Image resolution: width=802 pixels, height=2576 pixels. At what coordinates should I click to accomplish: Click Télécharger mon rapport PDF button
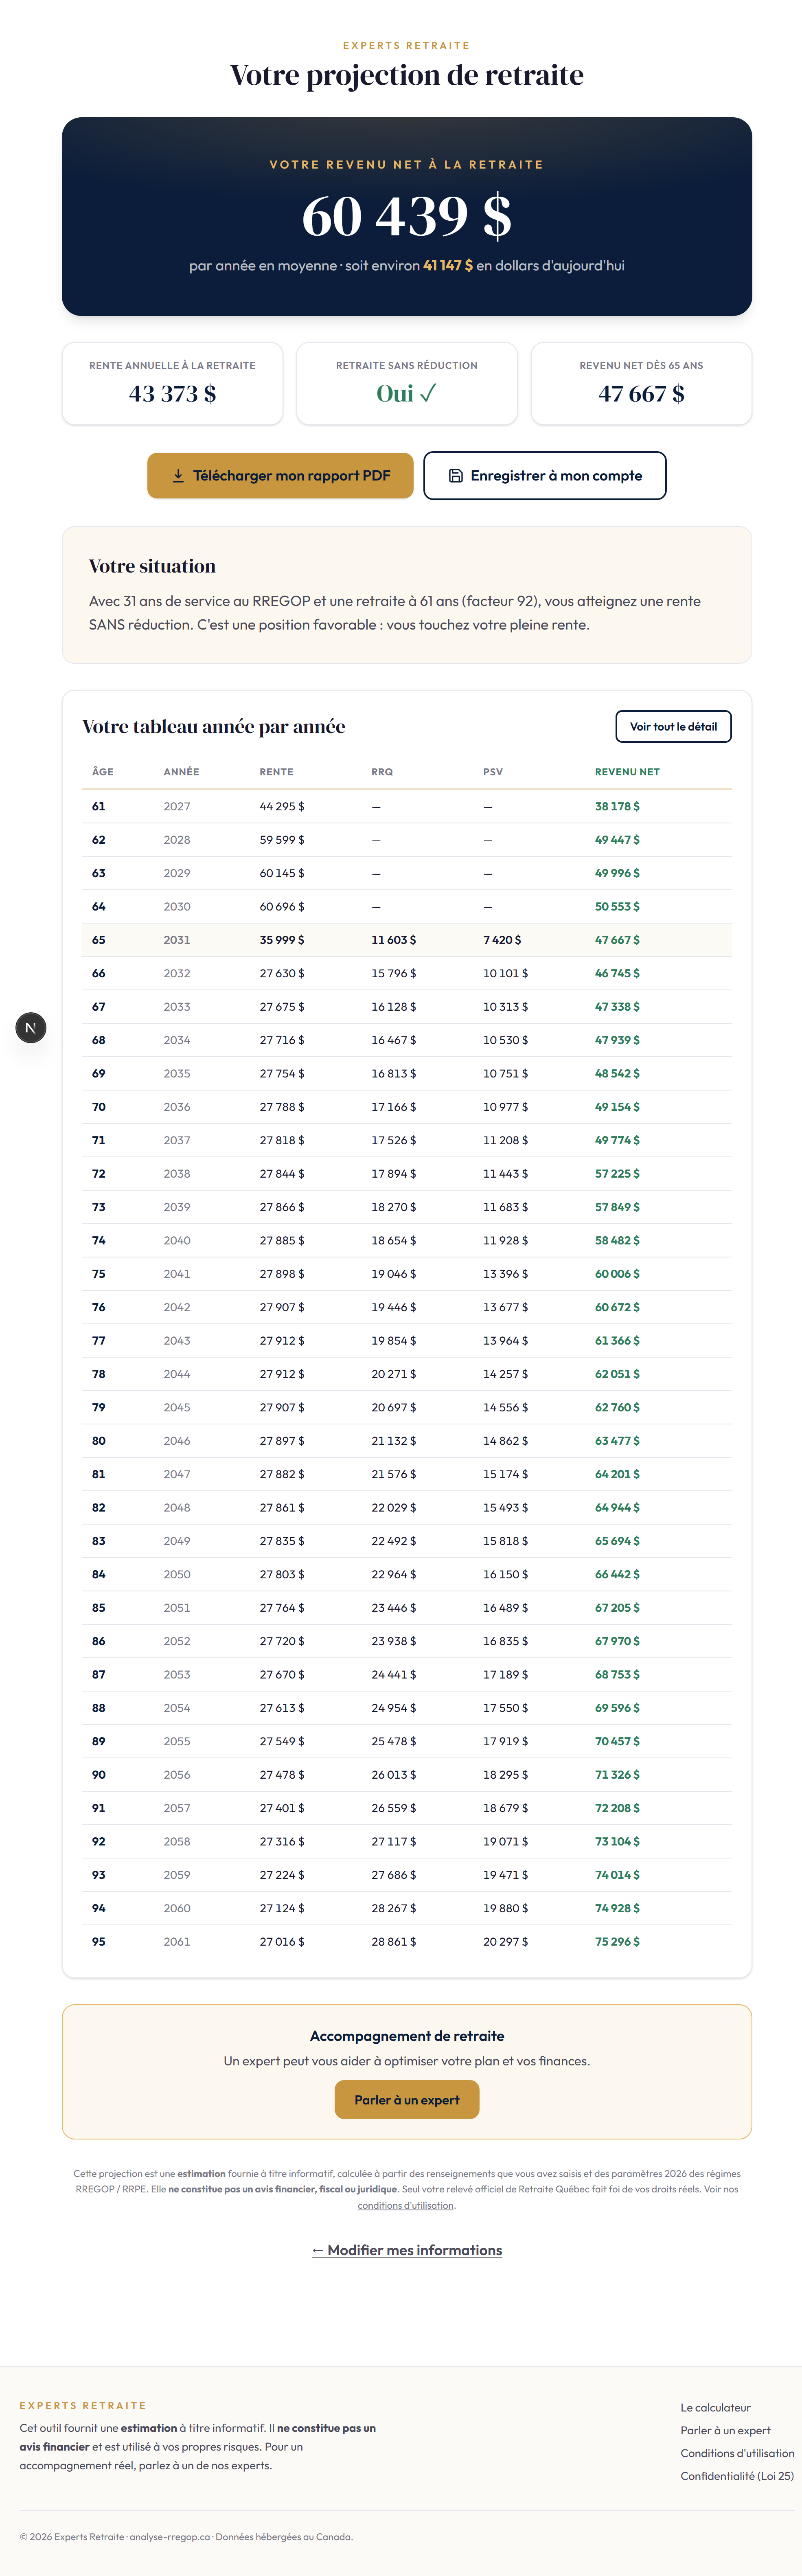click(x=280, y=476)
